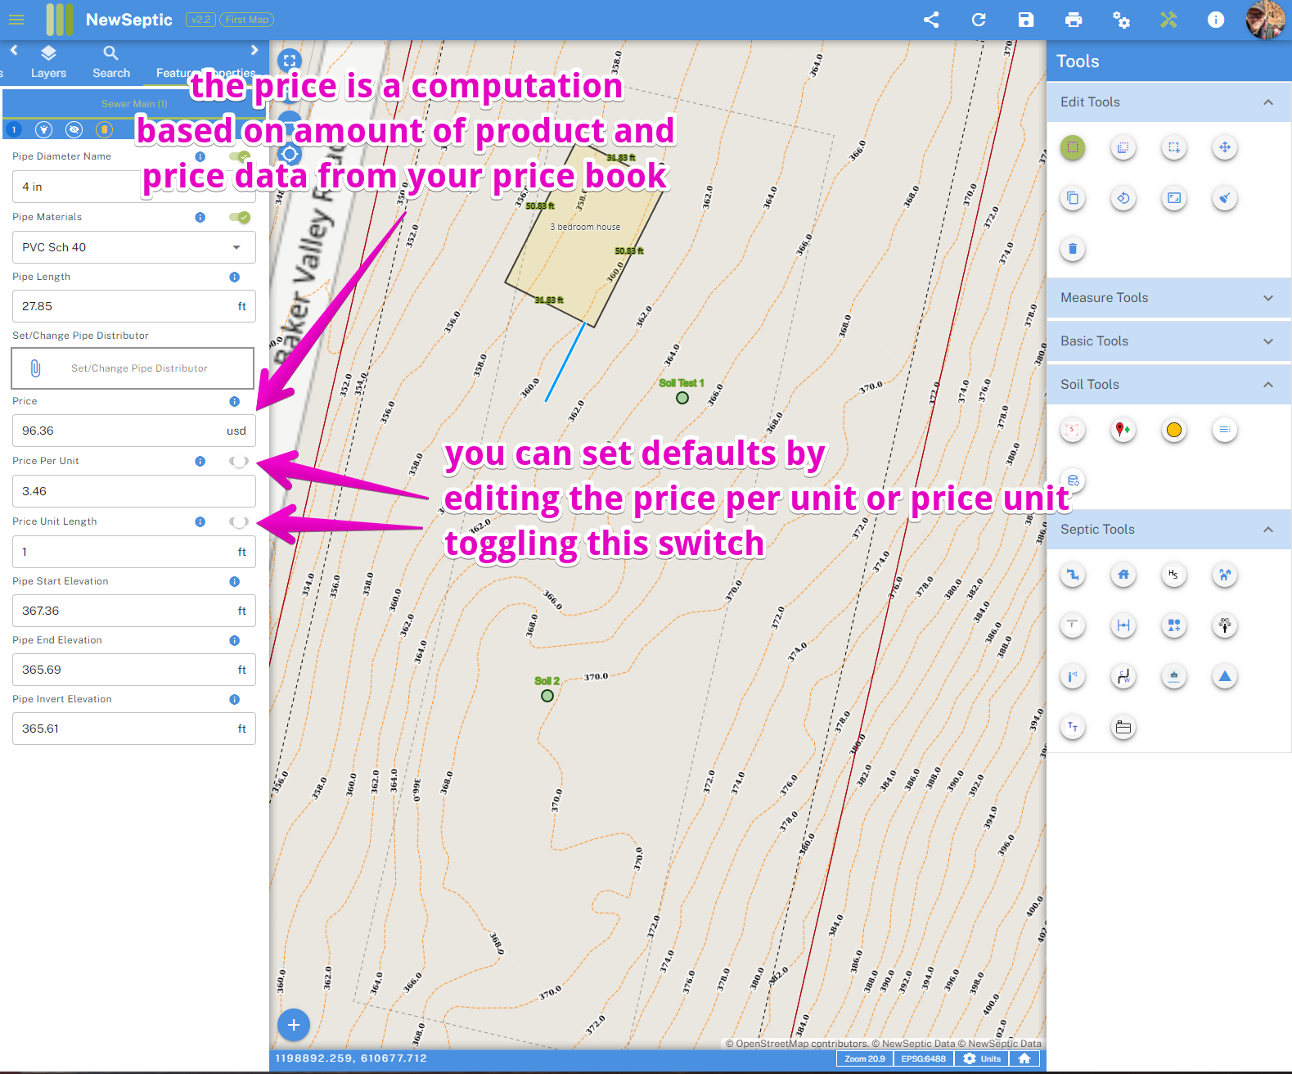Image resolution: width=1292 pixels, height=1074 pixels.
Task: Click the add-to-selection tool in Edit Tools
Action: (x=1173, y=148)
